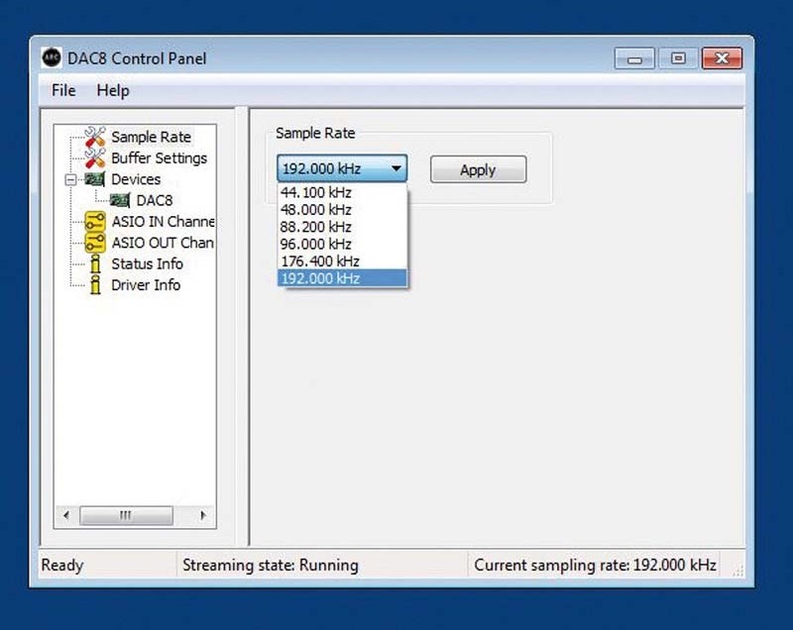793x630 pixels.
Task: Click the tree horizontal scrollbar thumb
Action: coord(126,515)
